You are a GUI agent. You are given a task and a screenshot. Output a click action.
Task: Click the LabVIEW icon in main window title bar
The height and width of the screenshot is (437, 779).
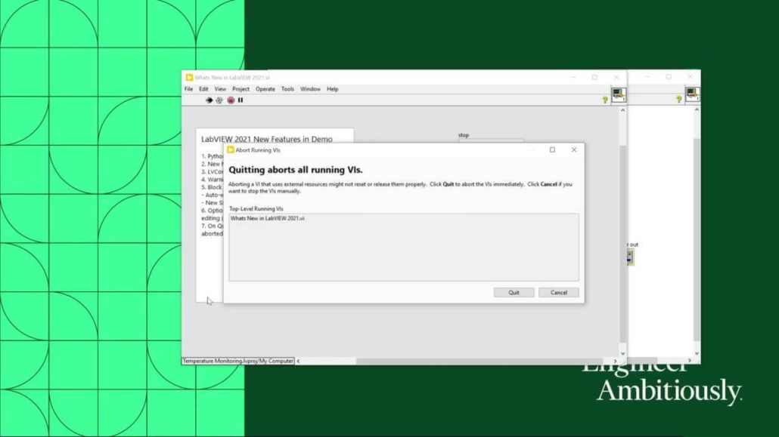click(x=189, y=78)
